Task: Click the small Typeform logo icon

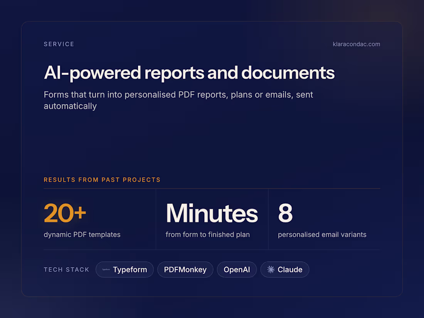Action: 106,269
